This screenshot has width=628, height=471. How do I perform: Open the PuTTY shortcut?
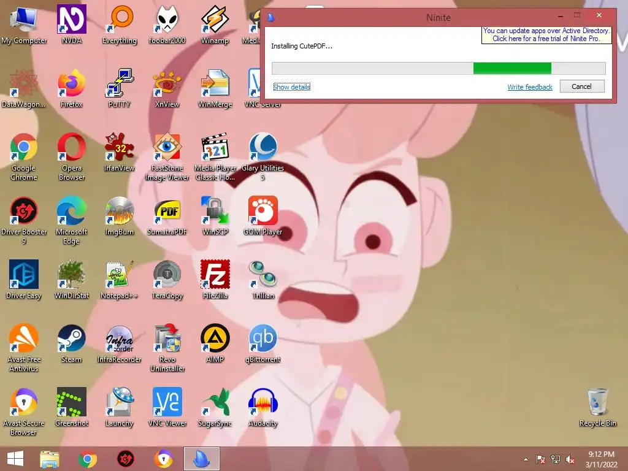(120, 88)
